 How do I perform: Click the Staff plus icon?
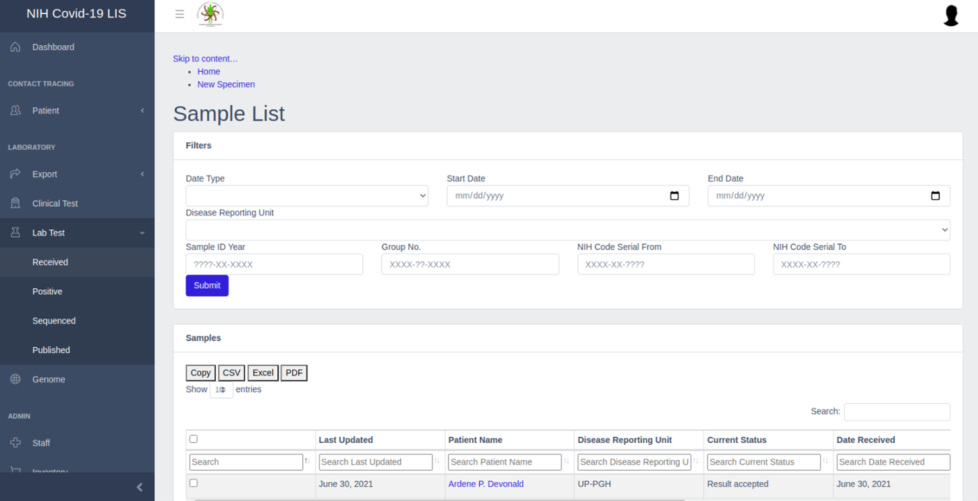point(16,443)
